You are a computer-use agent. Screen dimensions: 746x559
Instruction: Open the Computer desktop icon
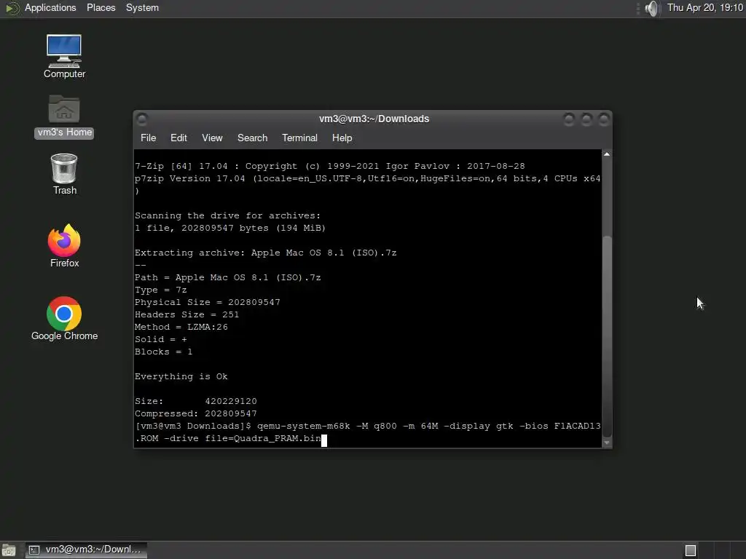(x=64, y=56)
